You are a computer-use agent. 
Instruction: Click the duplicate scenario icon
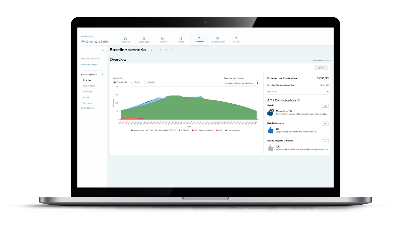(x=166, y=50)
